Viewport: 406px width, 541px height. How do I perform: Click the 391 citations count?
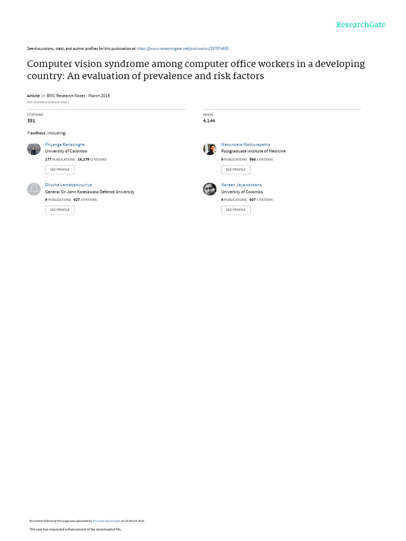point(31,121)
